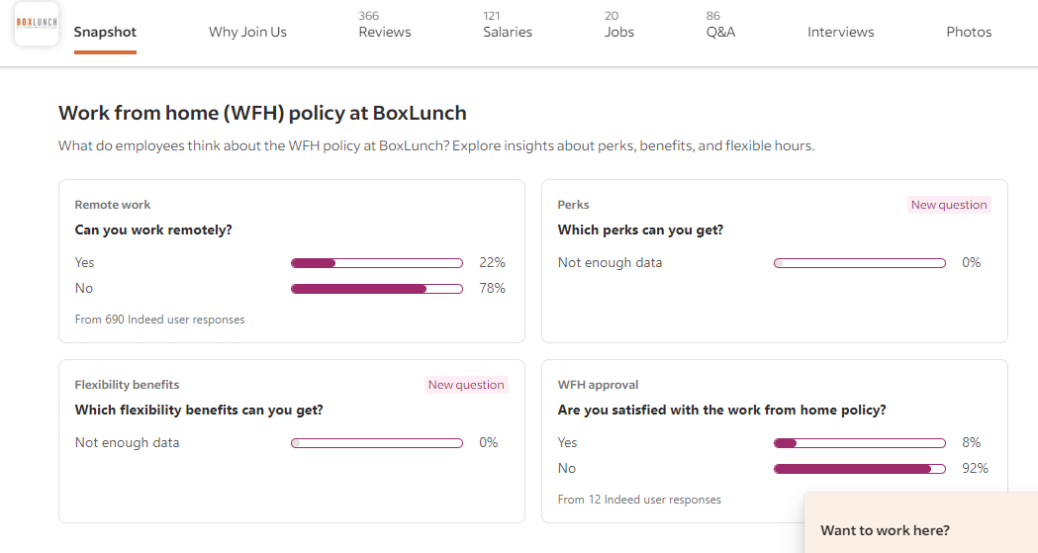Image resolution: width=1038 pixels, height=553 pixels.
Task: Click the Want to work here? banner
Action: [920, 529]
